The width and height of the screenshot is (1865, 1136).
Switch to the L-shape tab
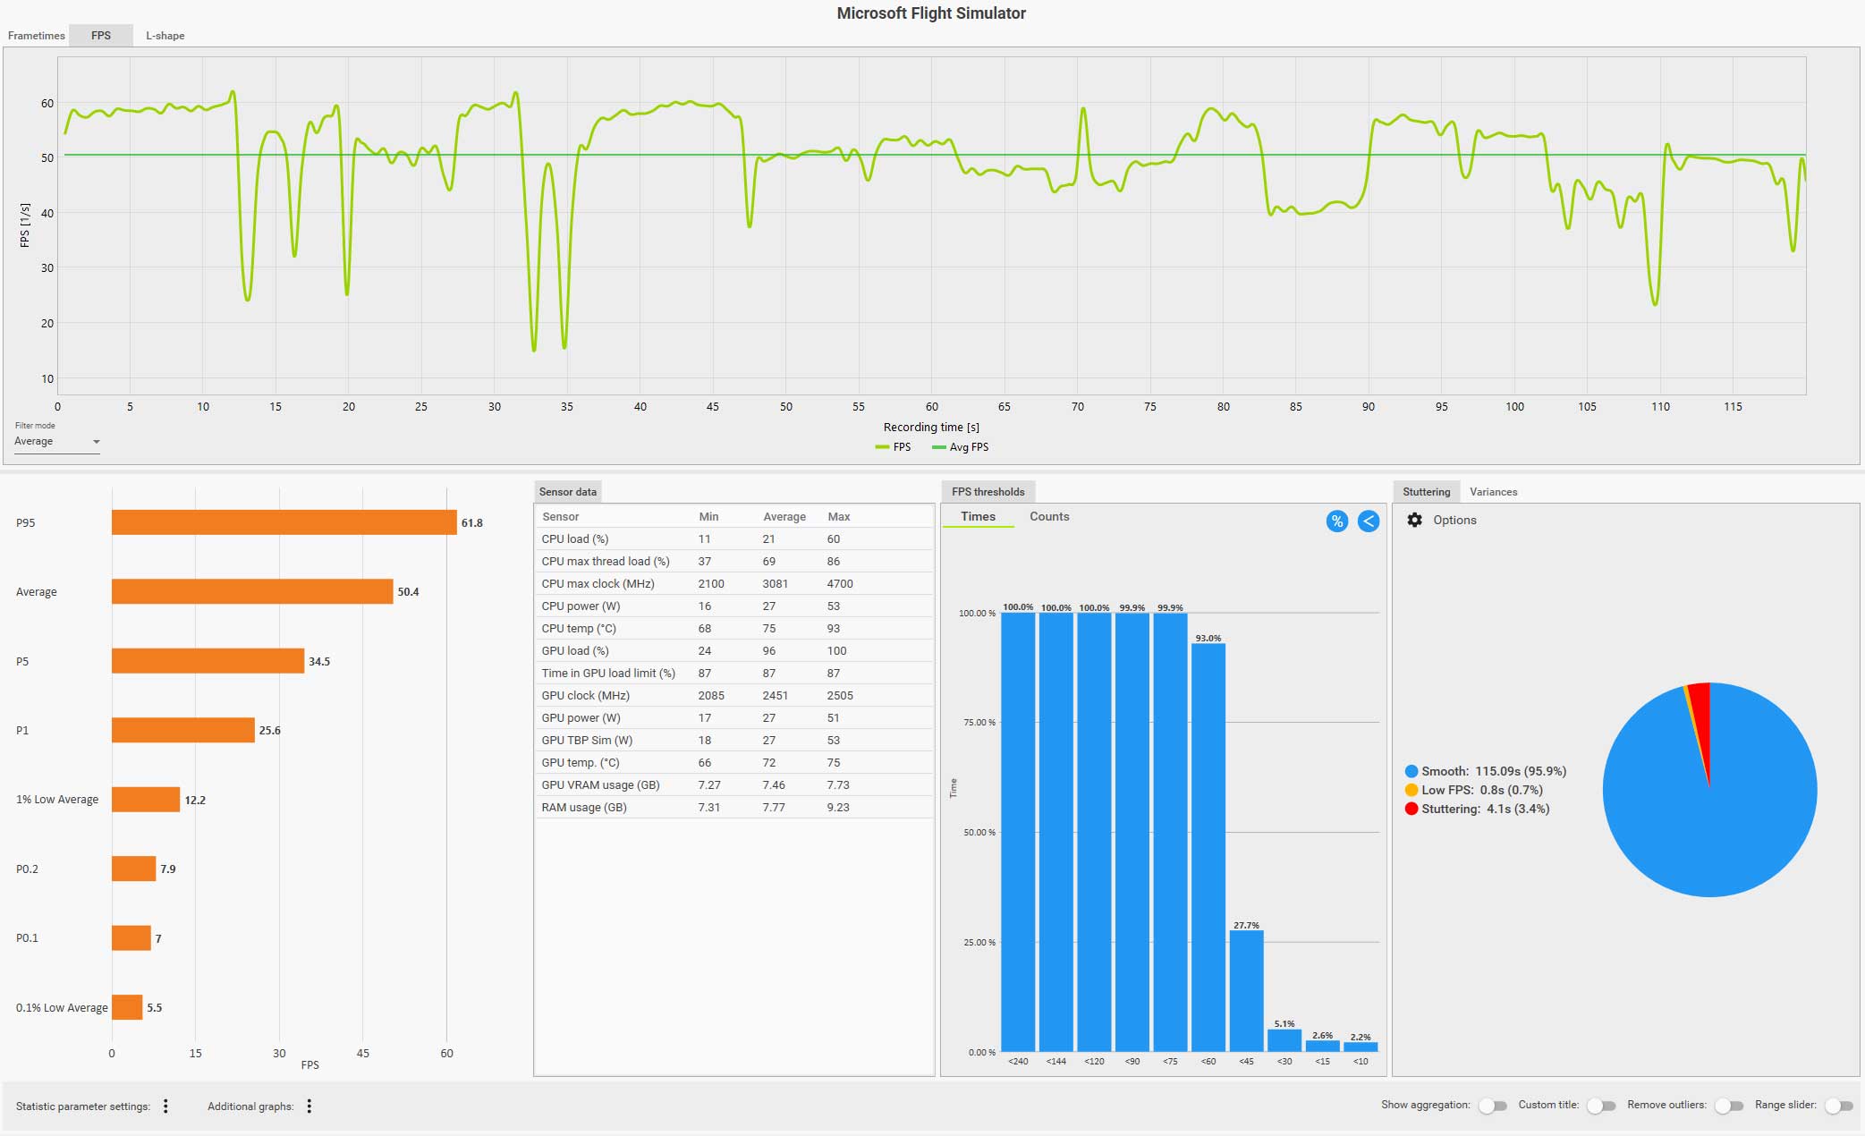[x=165, y=36]
